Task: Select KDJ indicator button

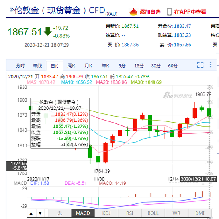Action: 106,213
